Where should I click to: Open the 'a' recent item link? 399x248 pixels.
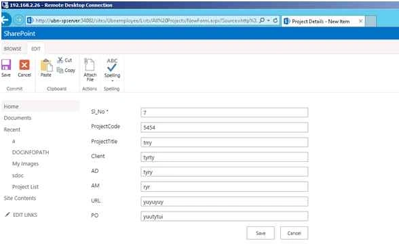coord(14,141)
